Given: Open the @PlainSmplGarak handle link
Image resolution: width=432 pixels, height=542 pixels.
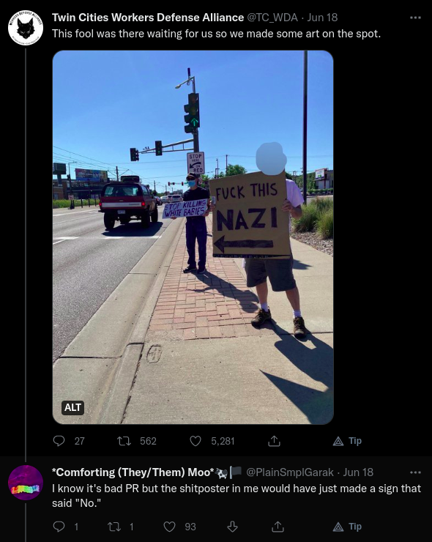Looking at the screenshot, I should [x=290, y=472].
